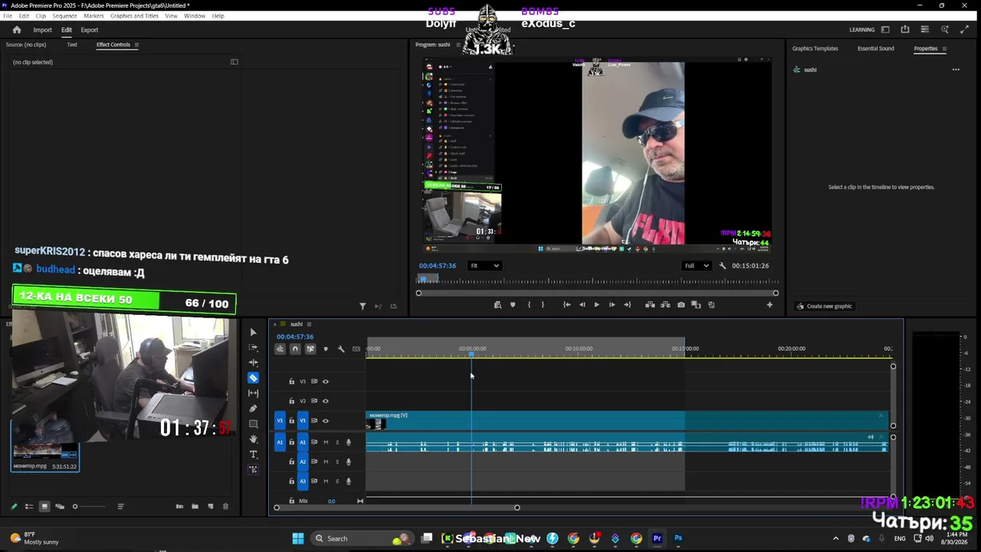
Task: Open the Fit zoom level dropdown
Action: click(x=484, y=266)
